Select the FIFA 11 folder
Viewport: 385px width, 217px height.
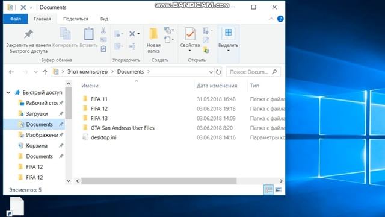click(x=99, y=99)
